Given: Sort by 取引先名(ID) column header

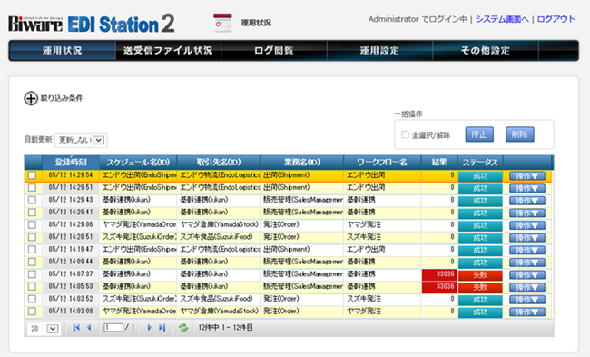Looking at the screenshot, I should [219, 163].
